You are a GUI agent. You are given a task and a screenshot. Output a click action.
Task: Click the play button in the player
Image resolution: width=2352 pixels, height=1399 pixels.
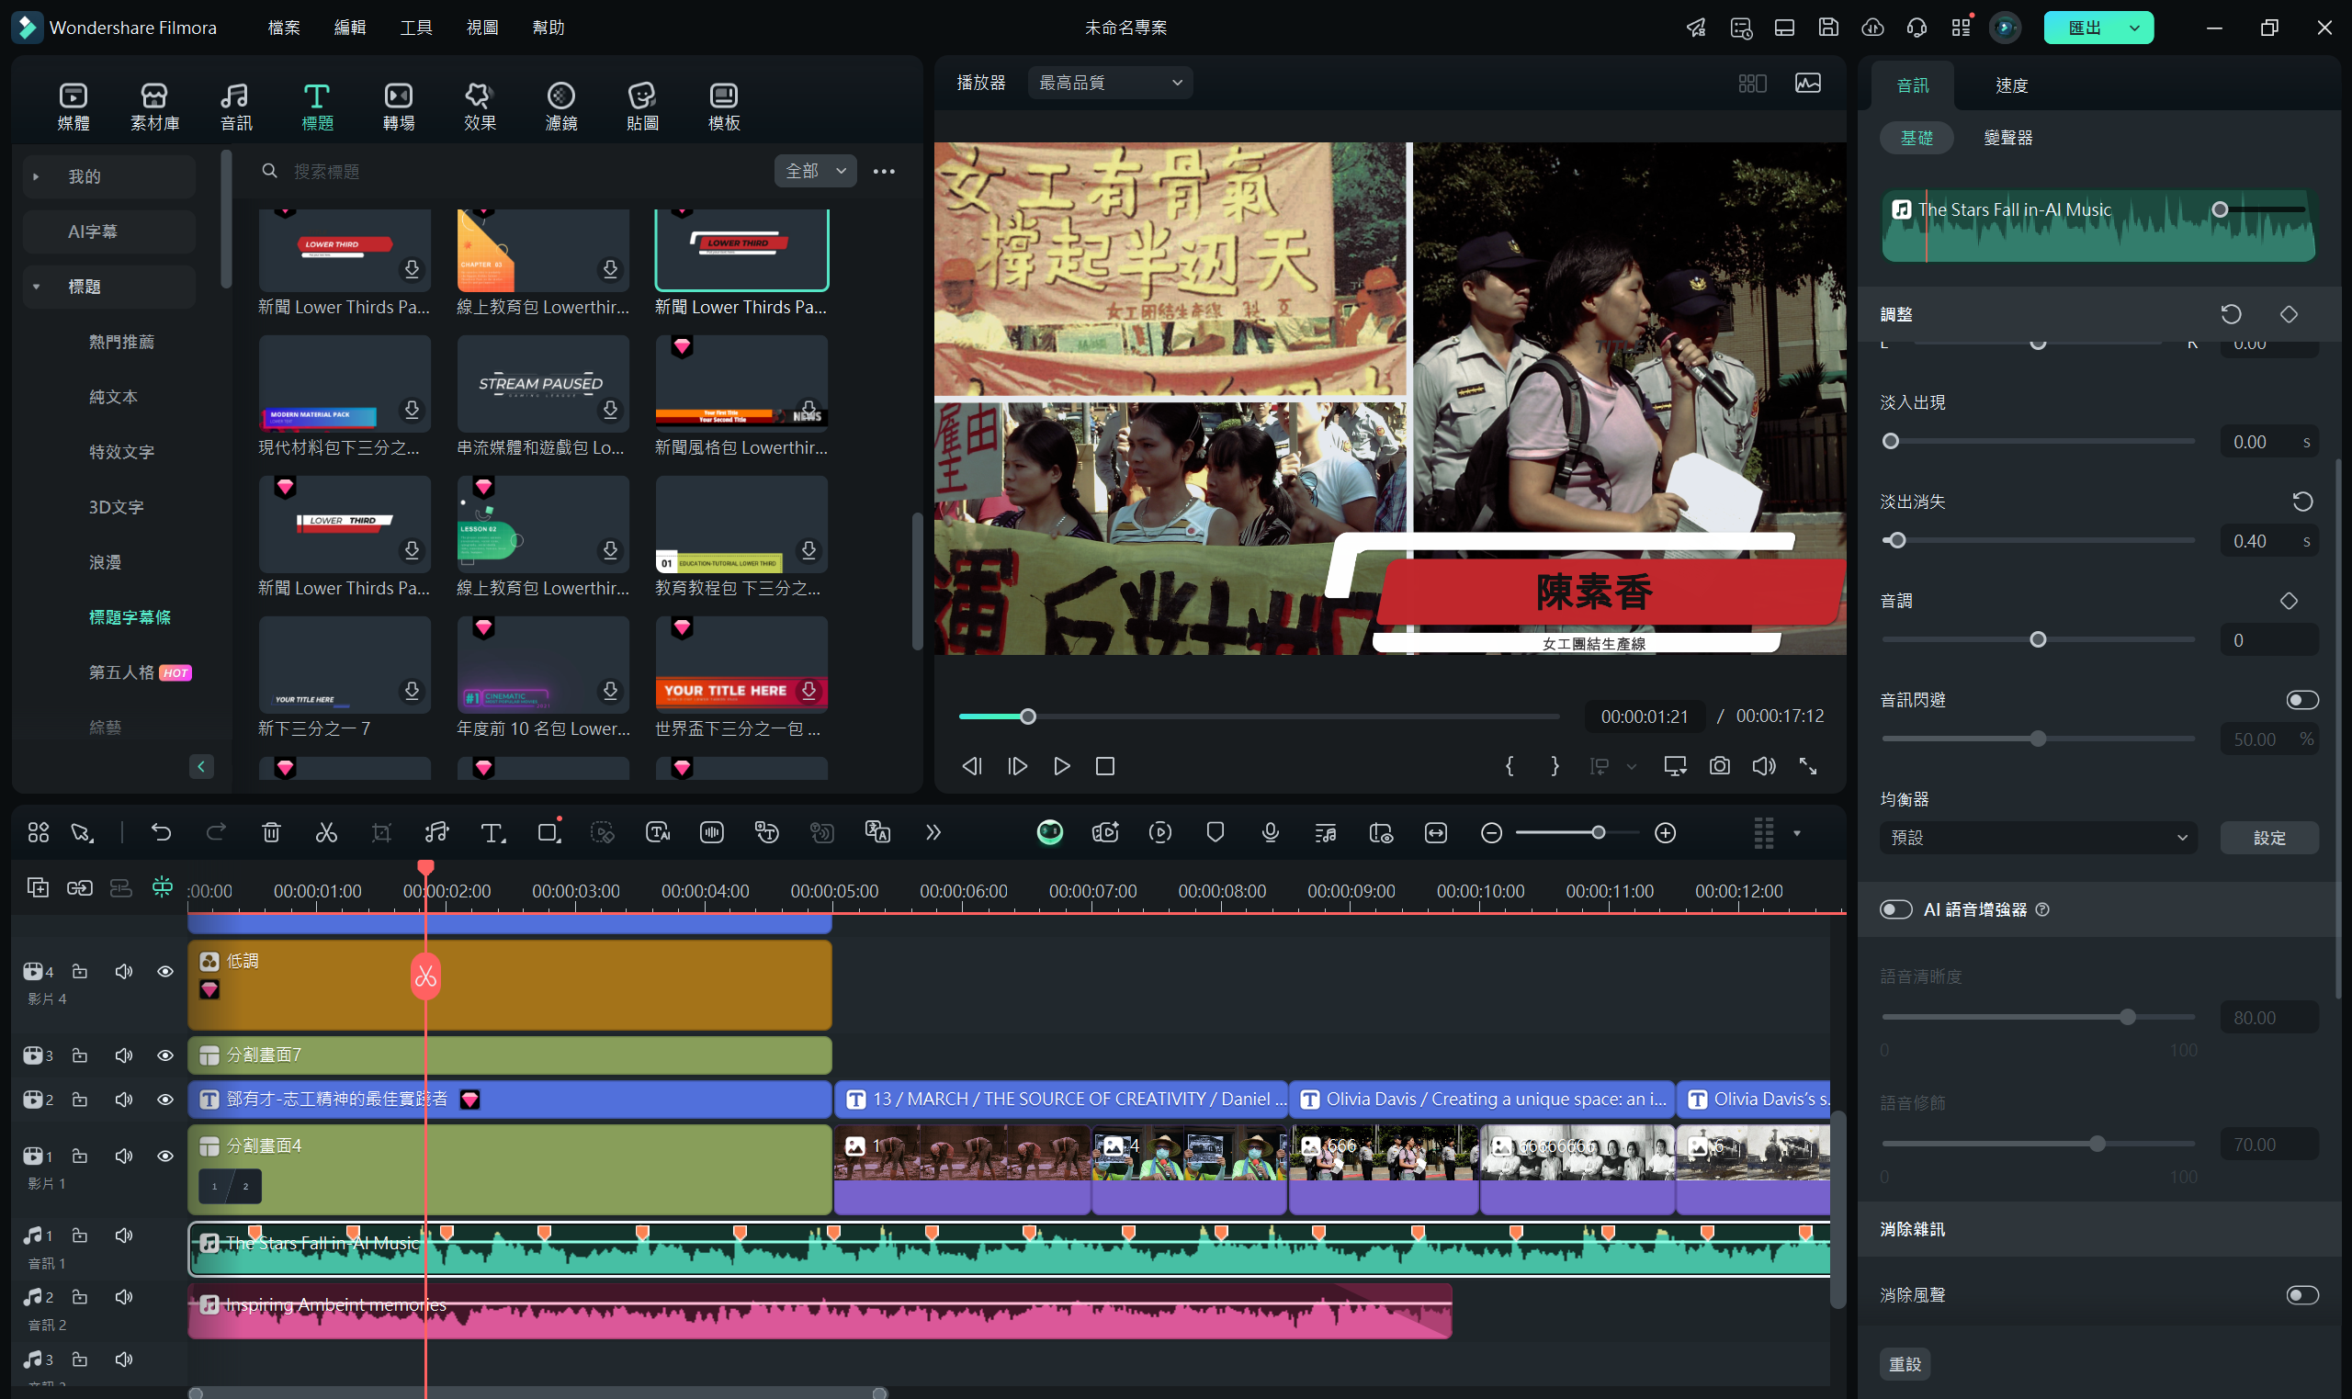[x=1060, y=766]
